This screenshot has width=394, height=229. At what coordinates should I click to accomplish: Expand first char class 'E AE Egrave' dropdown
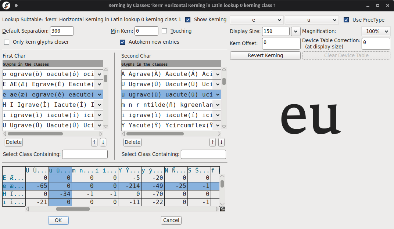pos(100,84)
